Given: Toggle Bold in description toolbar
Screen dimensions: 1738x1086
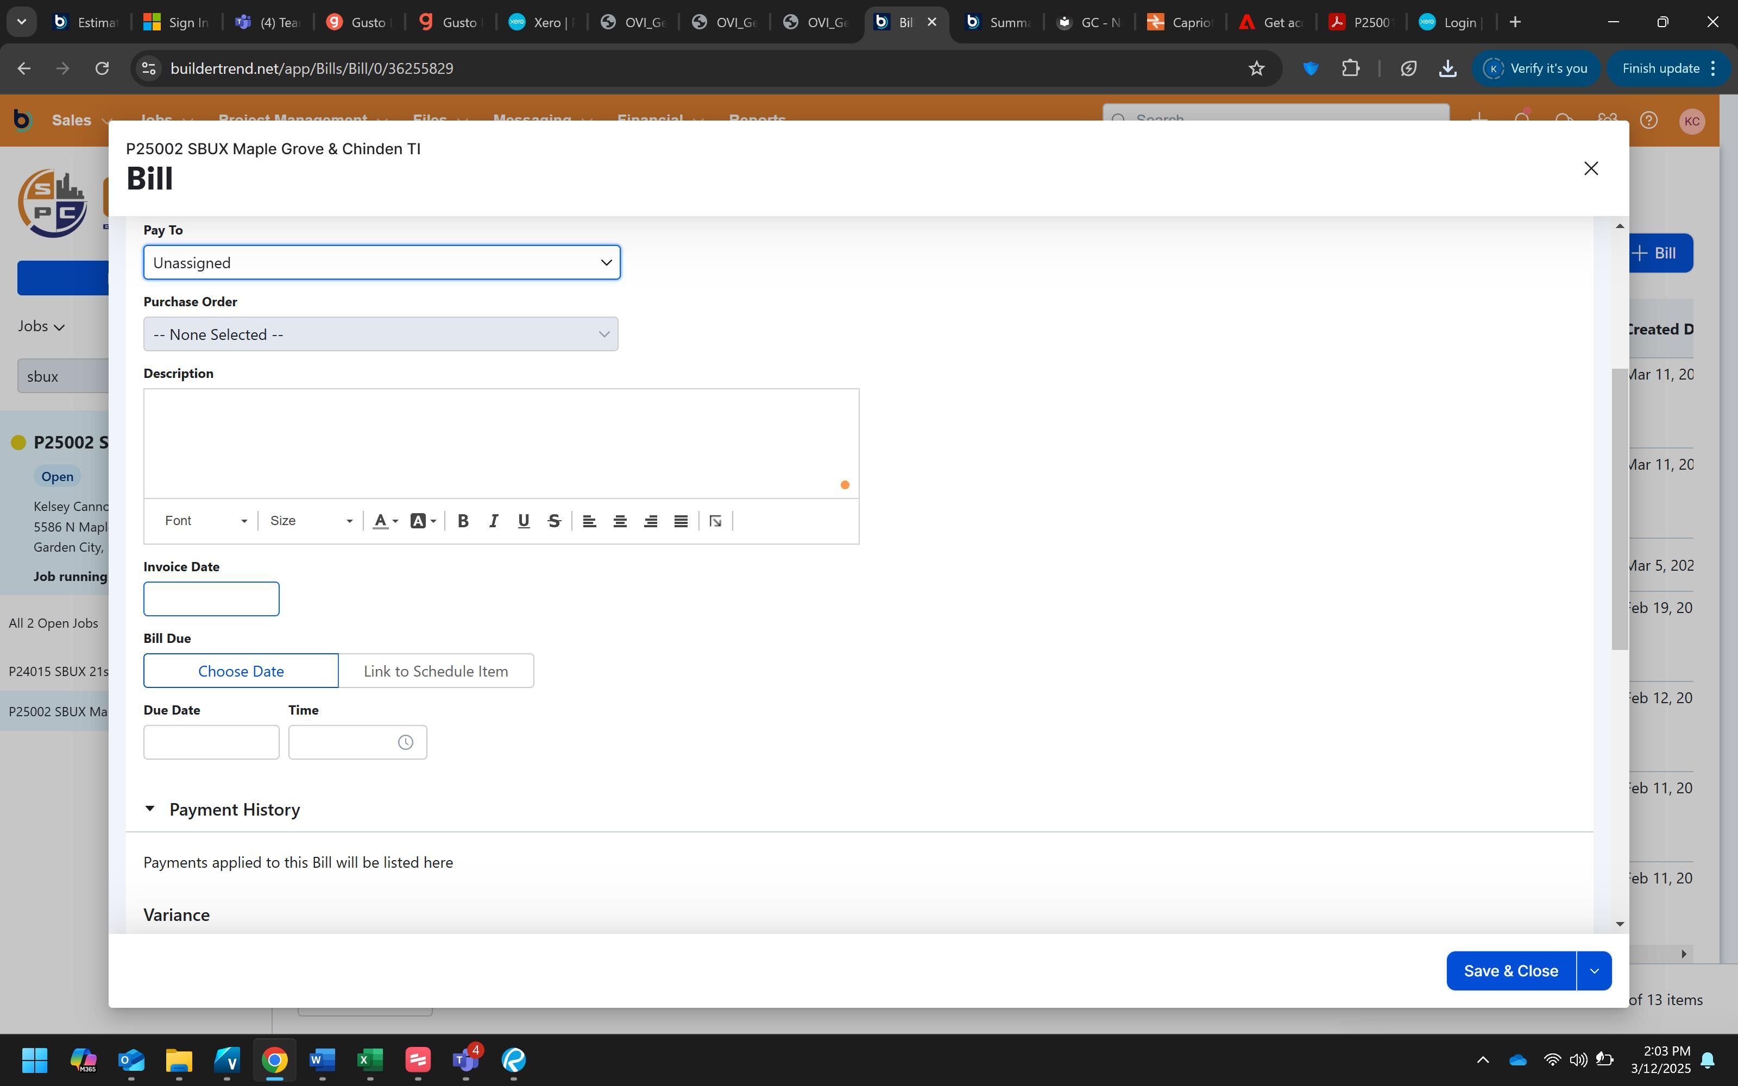Looking at the screenshot, I should point(463,521).
